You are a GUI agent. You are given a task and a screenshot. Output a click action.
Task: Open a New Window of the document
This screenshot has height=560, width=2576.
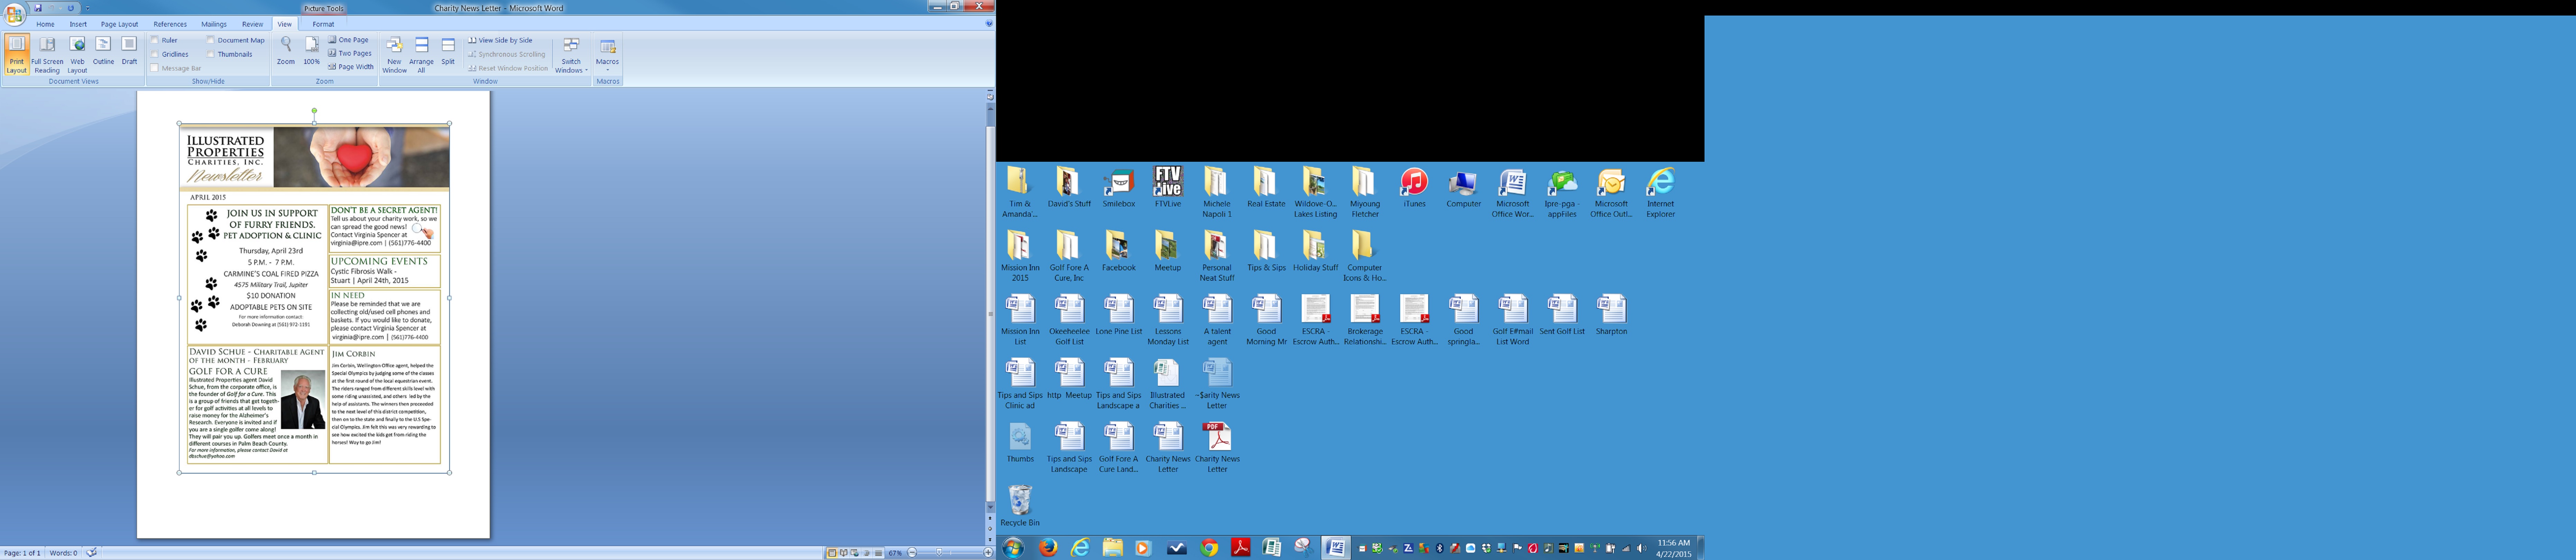point(395,54)
